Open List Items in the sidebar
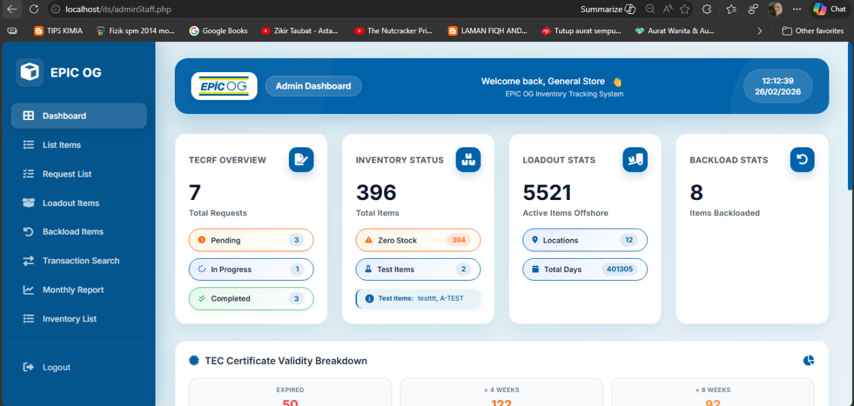854x406 pixels. tap(79, 145)
